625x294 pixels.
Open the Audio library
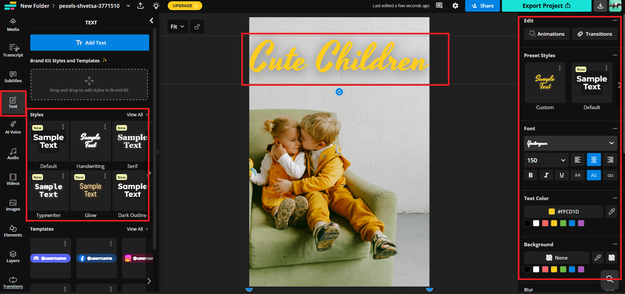13,153
